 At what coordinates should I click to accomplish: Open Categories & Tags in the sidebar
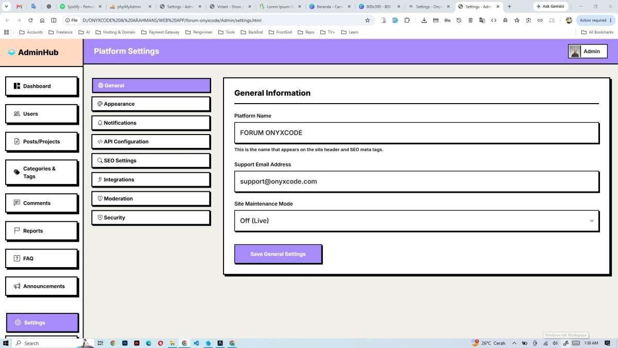tap(41, 172)
